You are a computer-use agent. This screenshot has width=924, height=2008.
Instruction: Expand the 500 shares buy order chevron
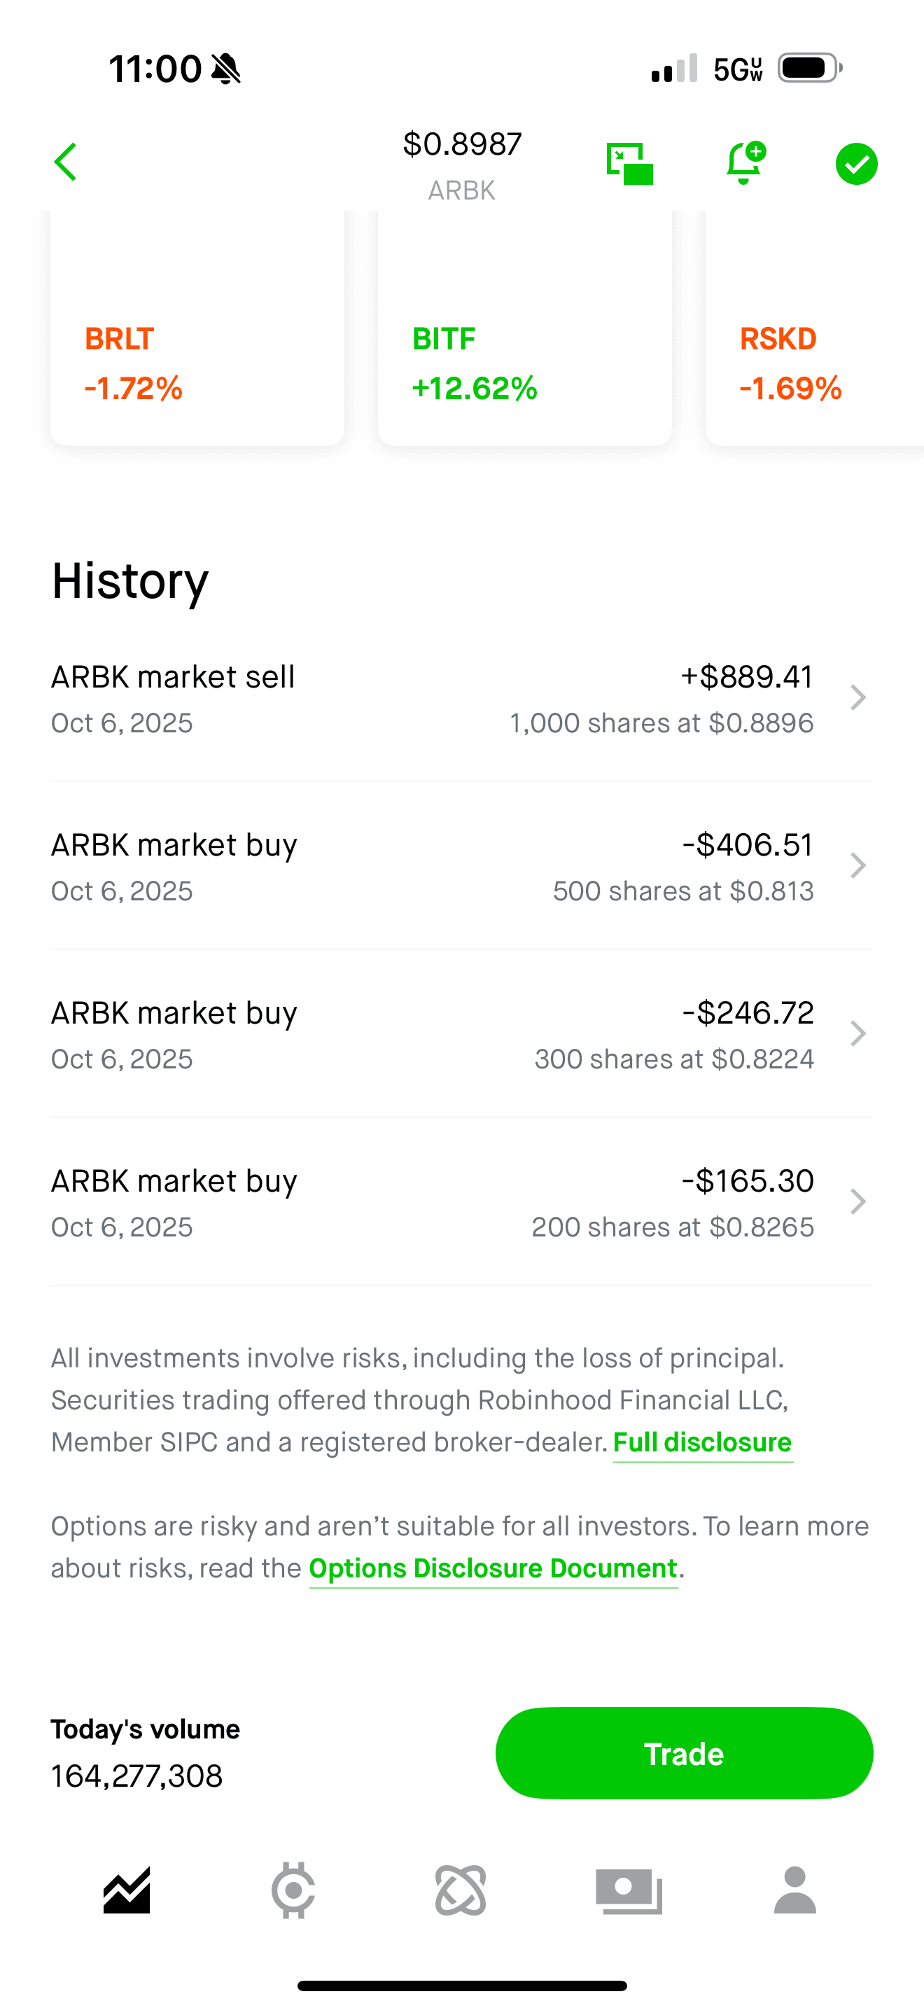tap(857, 865)
